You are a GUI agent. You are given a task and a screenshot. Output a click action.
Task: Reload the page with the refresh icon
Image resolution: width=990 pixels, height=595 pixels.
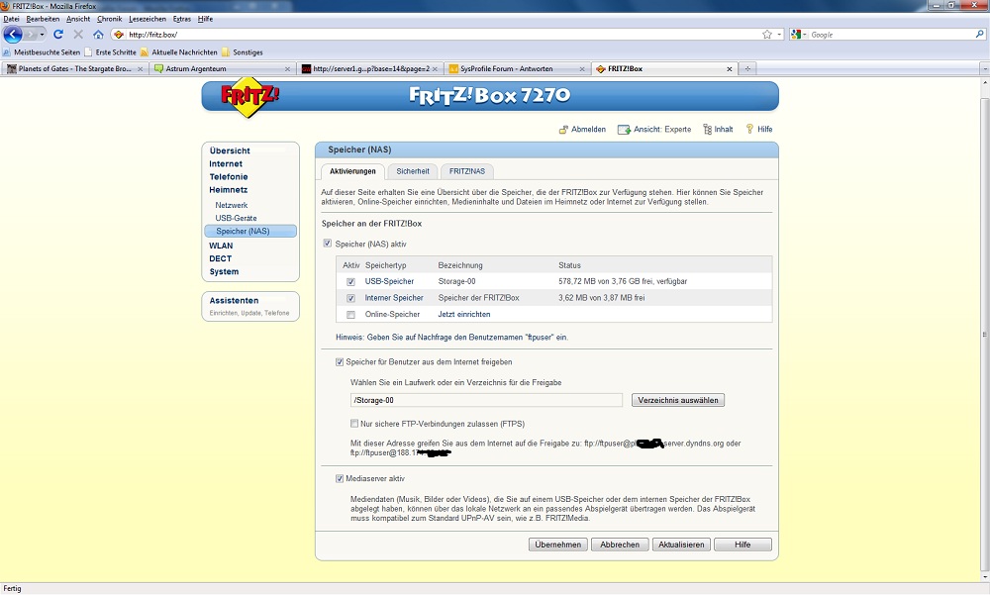58,34
